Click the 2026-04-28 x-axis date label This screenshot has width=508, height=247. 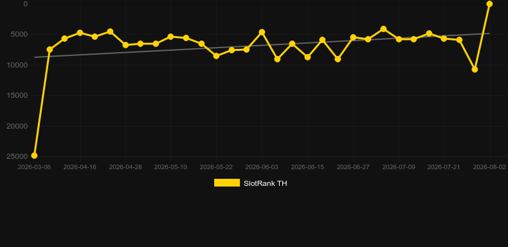point(125,167)
